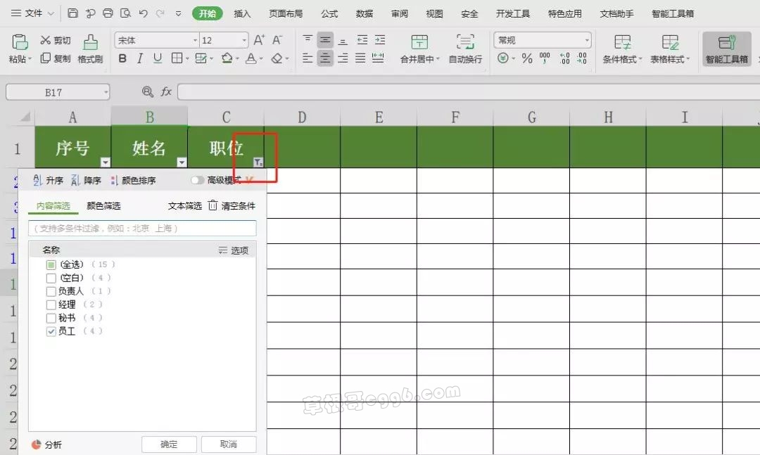
Task: Expand the 文件 menu arrow
Action: (x=51, y=13)
